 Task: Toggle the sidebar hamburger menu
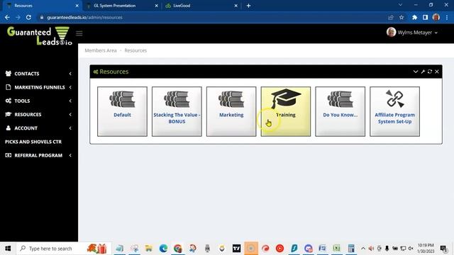(79, 33)
